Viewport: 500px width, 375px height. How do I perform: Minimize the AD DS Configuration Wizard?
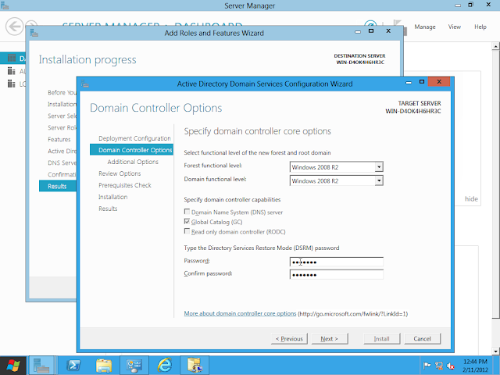[x=409, y=83]
